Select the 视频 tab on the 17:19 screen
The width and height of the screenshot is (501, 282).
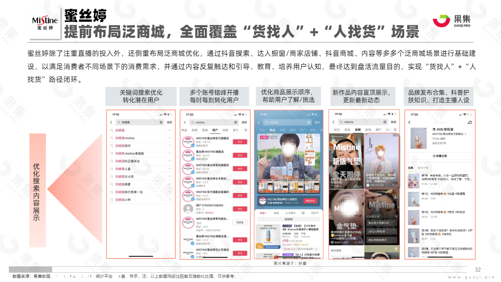(358, 130)
